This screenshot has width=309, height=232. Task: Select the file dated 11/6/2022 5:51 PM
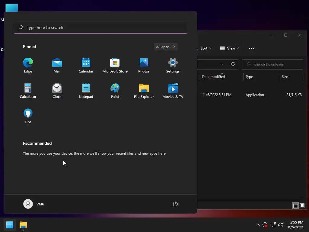click(x=217, y=95)
